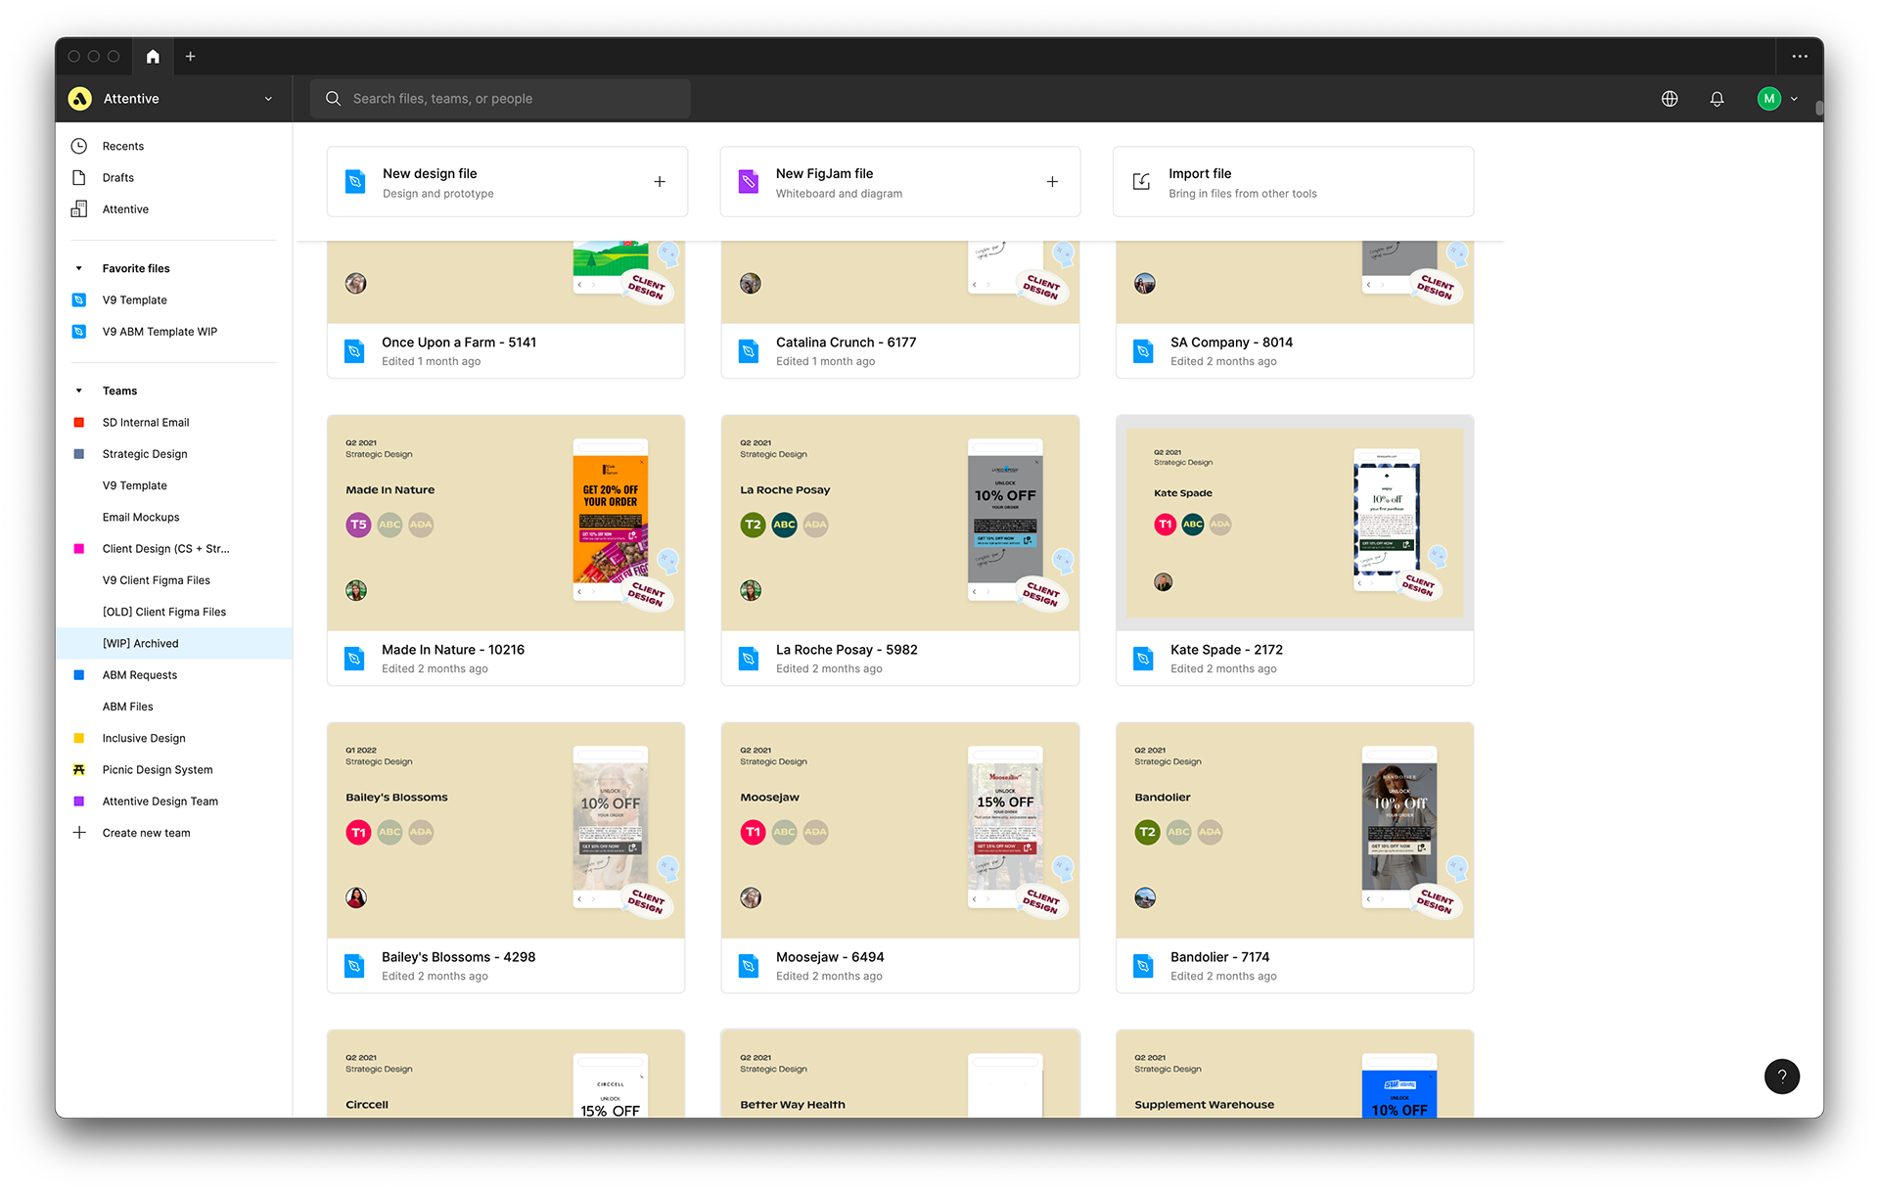This screenshot has height=1191, width=1879.
Task: Open the help question mark button
Action: pyautogui.click(x=1781, y=1076)
